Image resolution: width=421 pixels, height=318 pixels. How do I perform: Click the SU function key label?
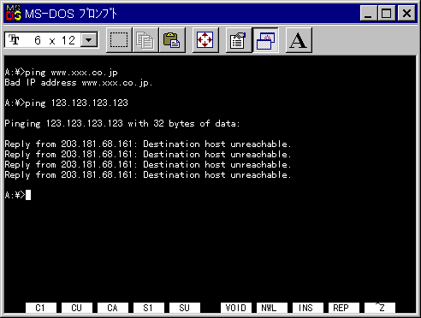click(x=184, y=308)
